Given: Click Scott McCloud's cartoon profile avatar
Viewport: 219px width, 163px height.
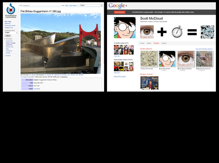Looking at the screenshot, I should click(x=124, y=28).
